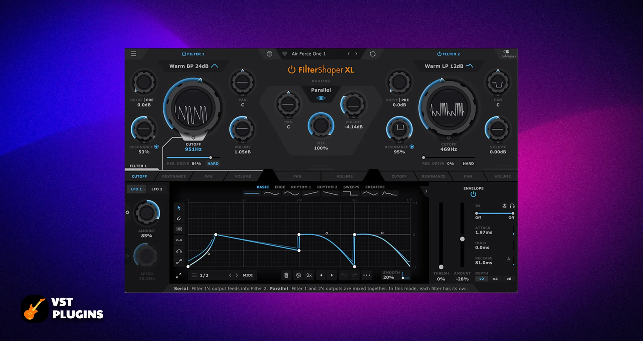Select the ramp-up waveform preset shape
Screen dimensions: 643x341
[311, 193]
